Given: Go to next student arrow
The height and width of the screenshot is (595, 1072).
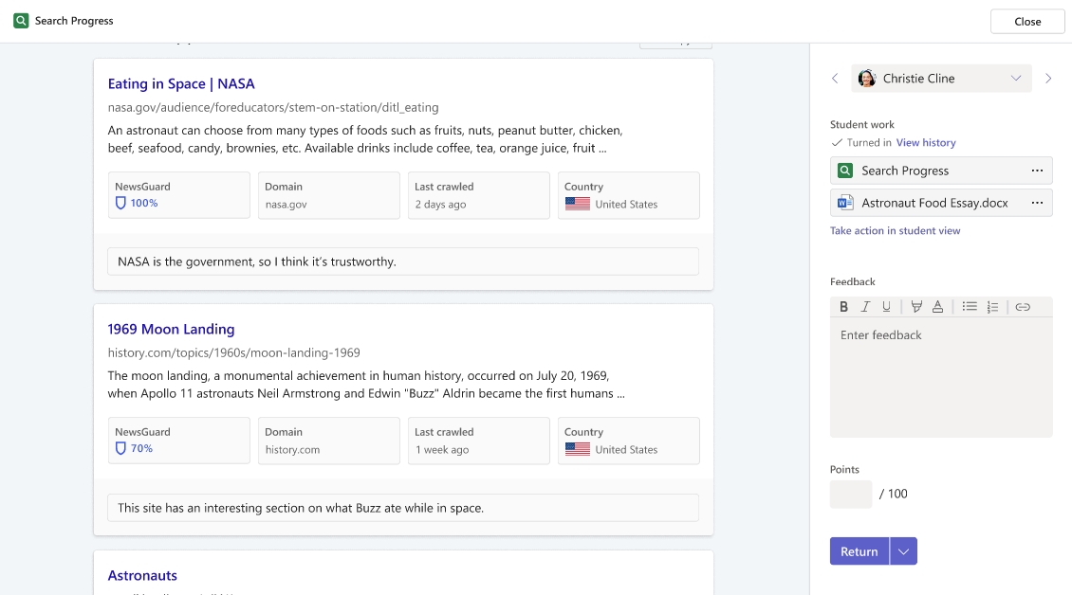Looking at the screenshot, I should click(x=1048, y=79).
